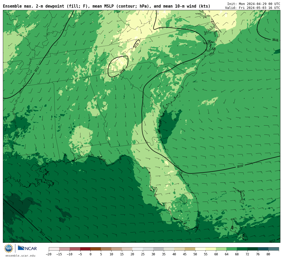Pick the 25 to 30 gray colorbar swatch
The height and width of the screenshot is (259, 283).
click(x=148, y=249)
